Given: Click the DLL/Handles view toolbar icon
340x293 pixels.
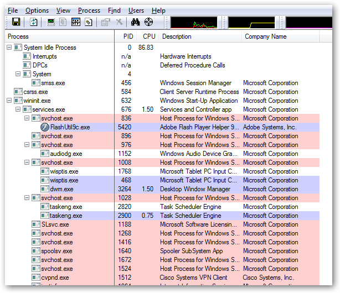Looking at the screenshot, I should pos(87,22).
